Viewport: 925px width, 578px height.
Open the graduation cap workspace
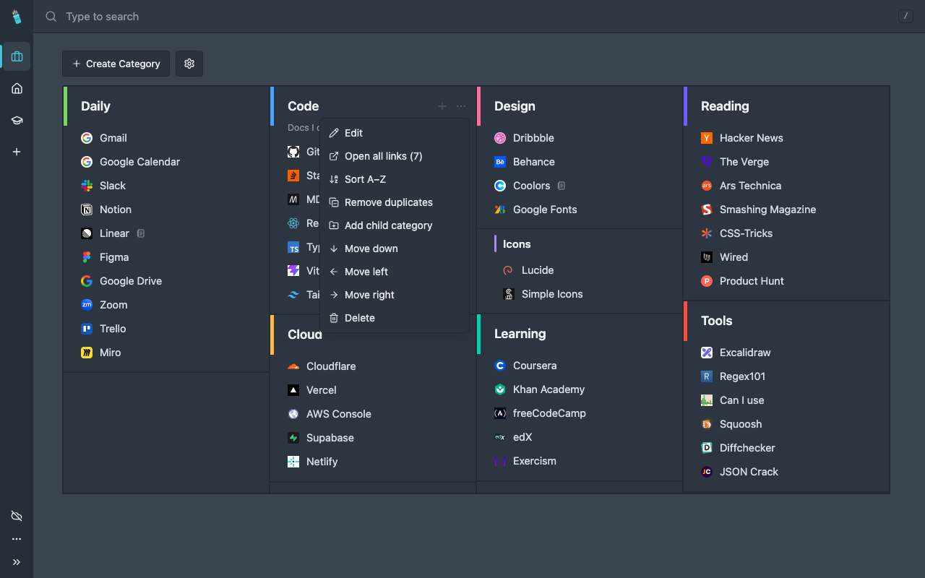tap(17, 120)
